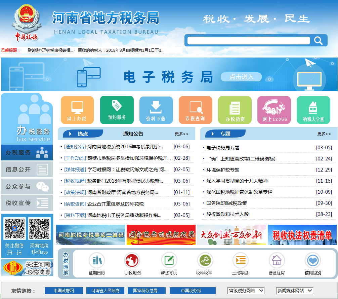Open 涉税查询 (Tax Inquiry)
338x299 pixels.
(x=195, y=110)
